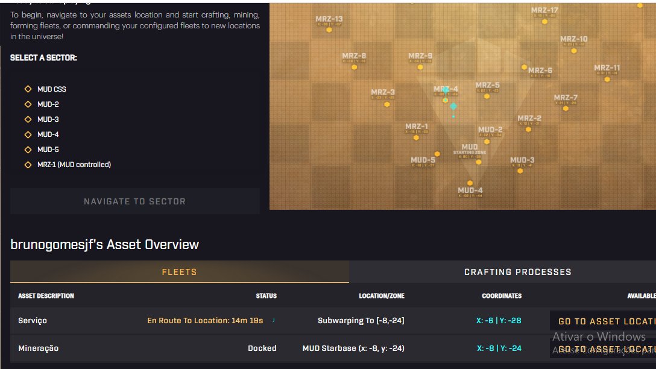Click the cyan fleet marker below MRZ-4

click(x=453, y=107)
